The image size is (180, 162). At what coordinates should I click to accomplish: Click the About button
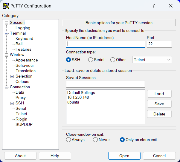pos(20,156)
